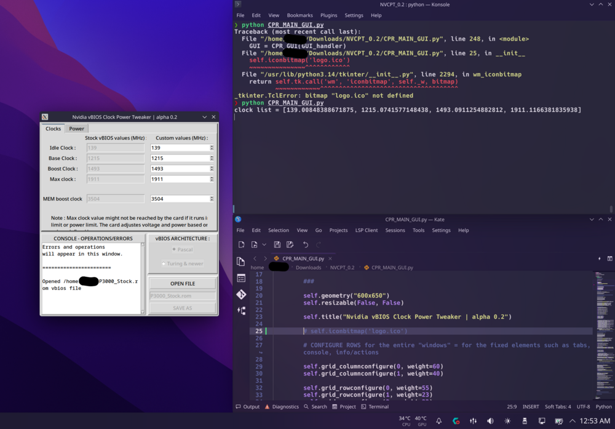
Task: Open the Symbol outline sidebar icon in Kate
Action: [241, 311]
